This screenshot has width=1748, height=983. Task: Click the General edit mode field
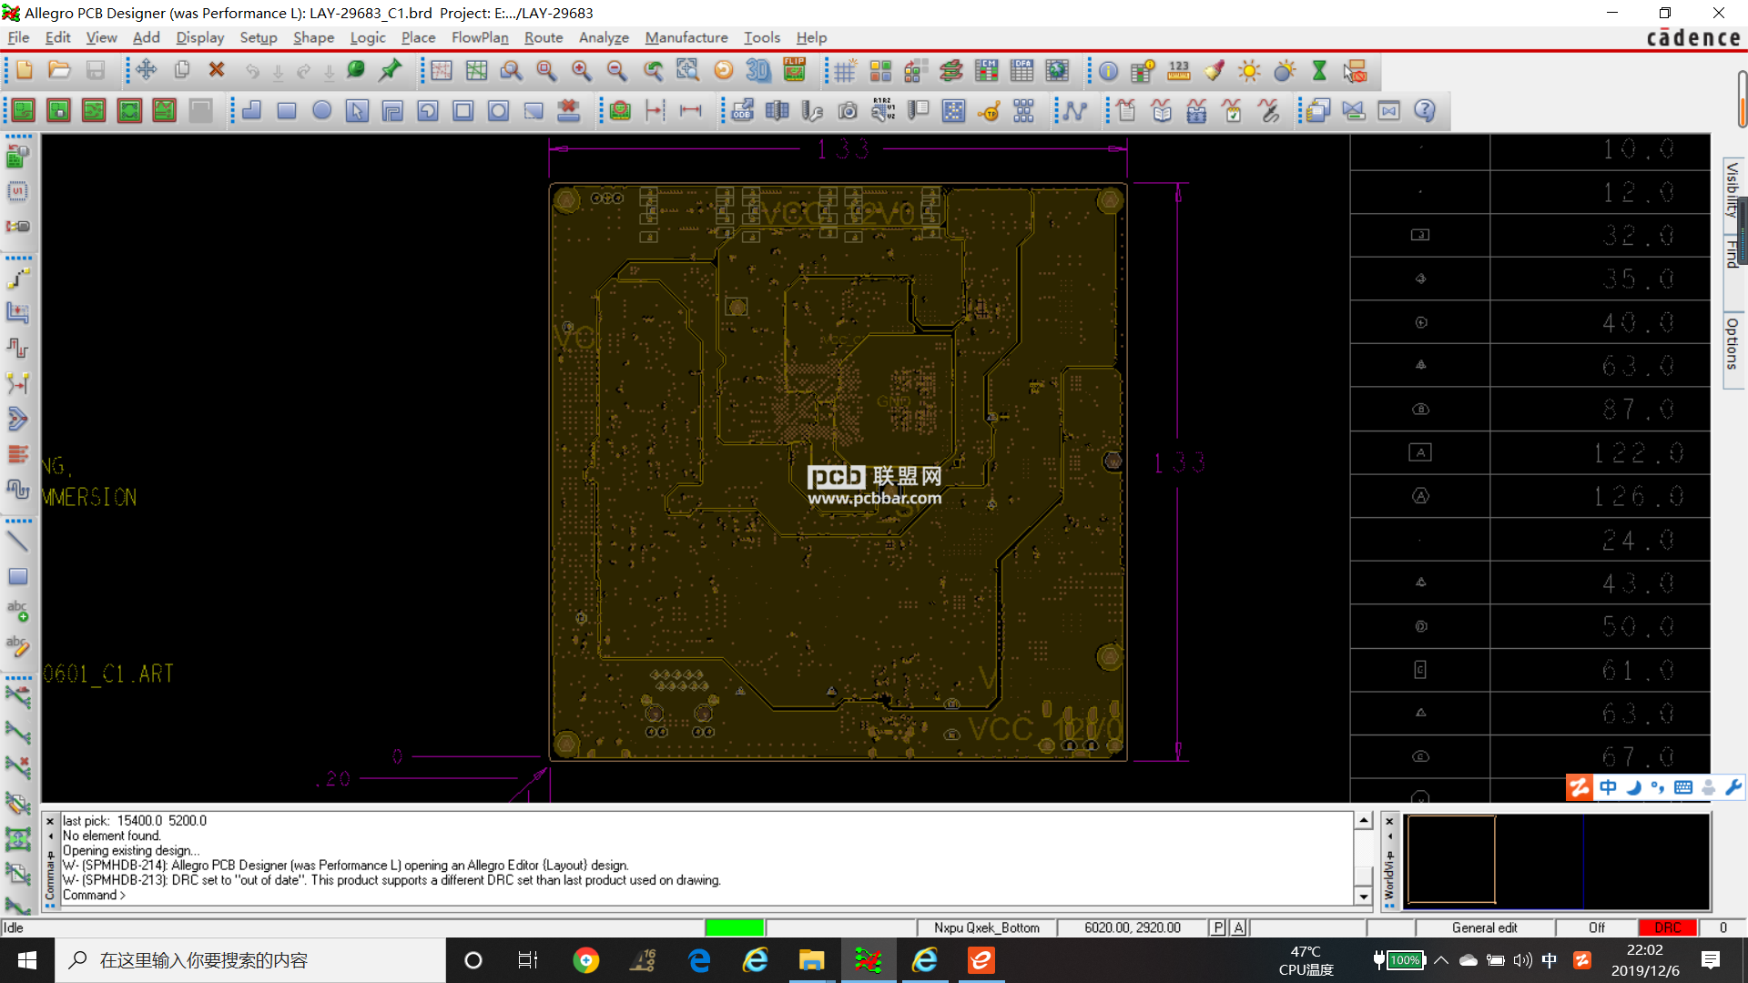[1484, 927]
